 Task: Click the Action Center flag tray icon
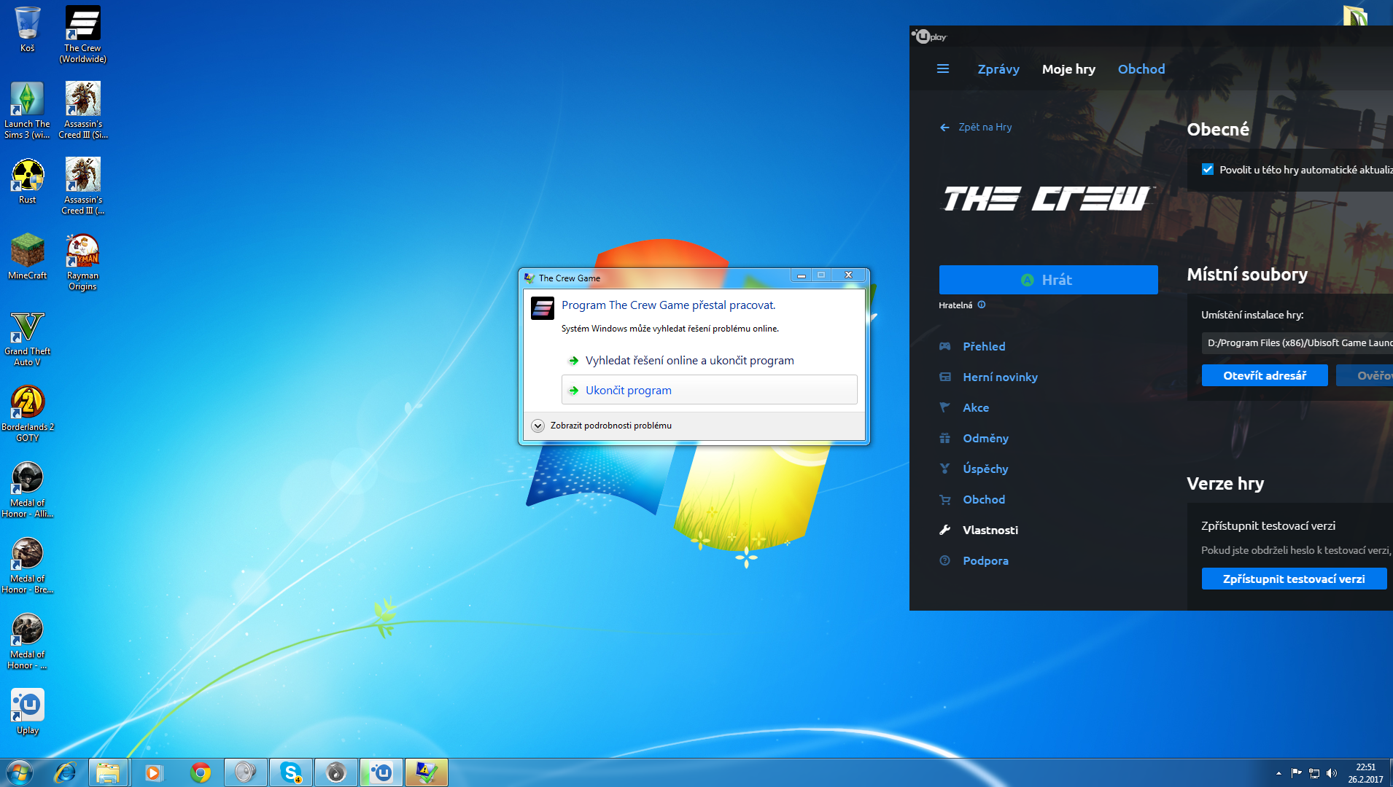pos(1296,773)
